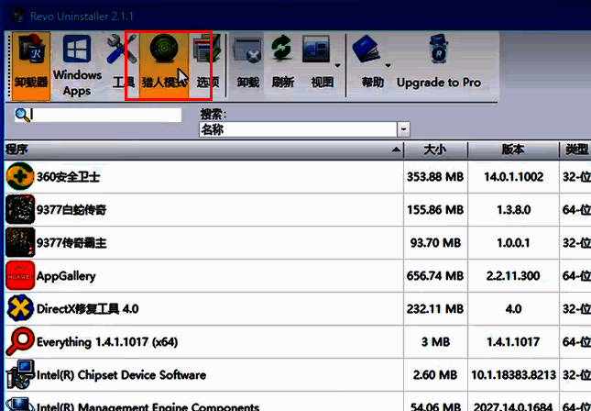591x411 pixels.
Task: Click the 卸载 uninstall toolbar button
Action: 247,66
